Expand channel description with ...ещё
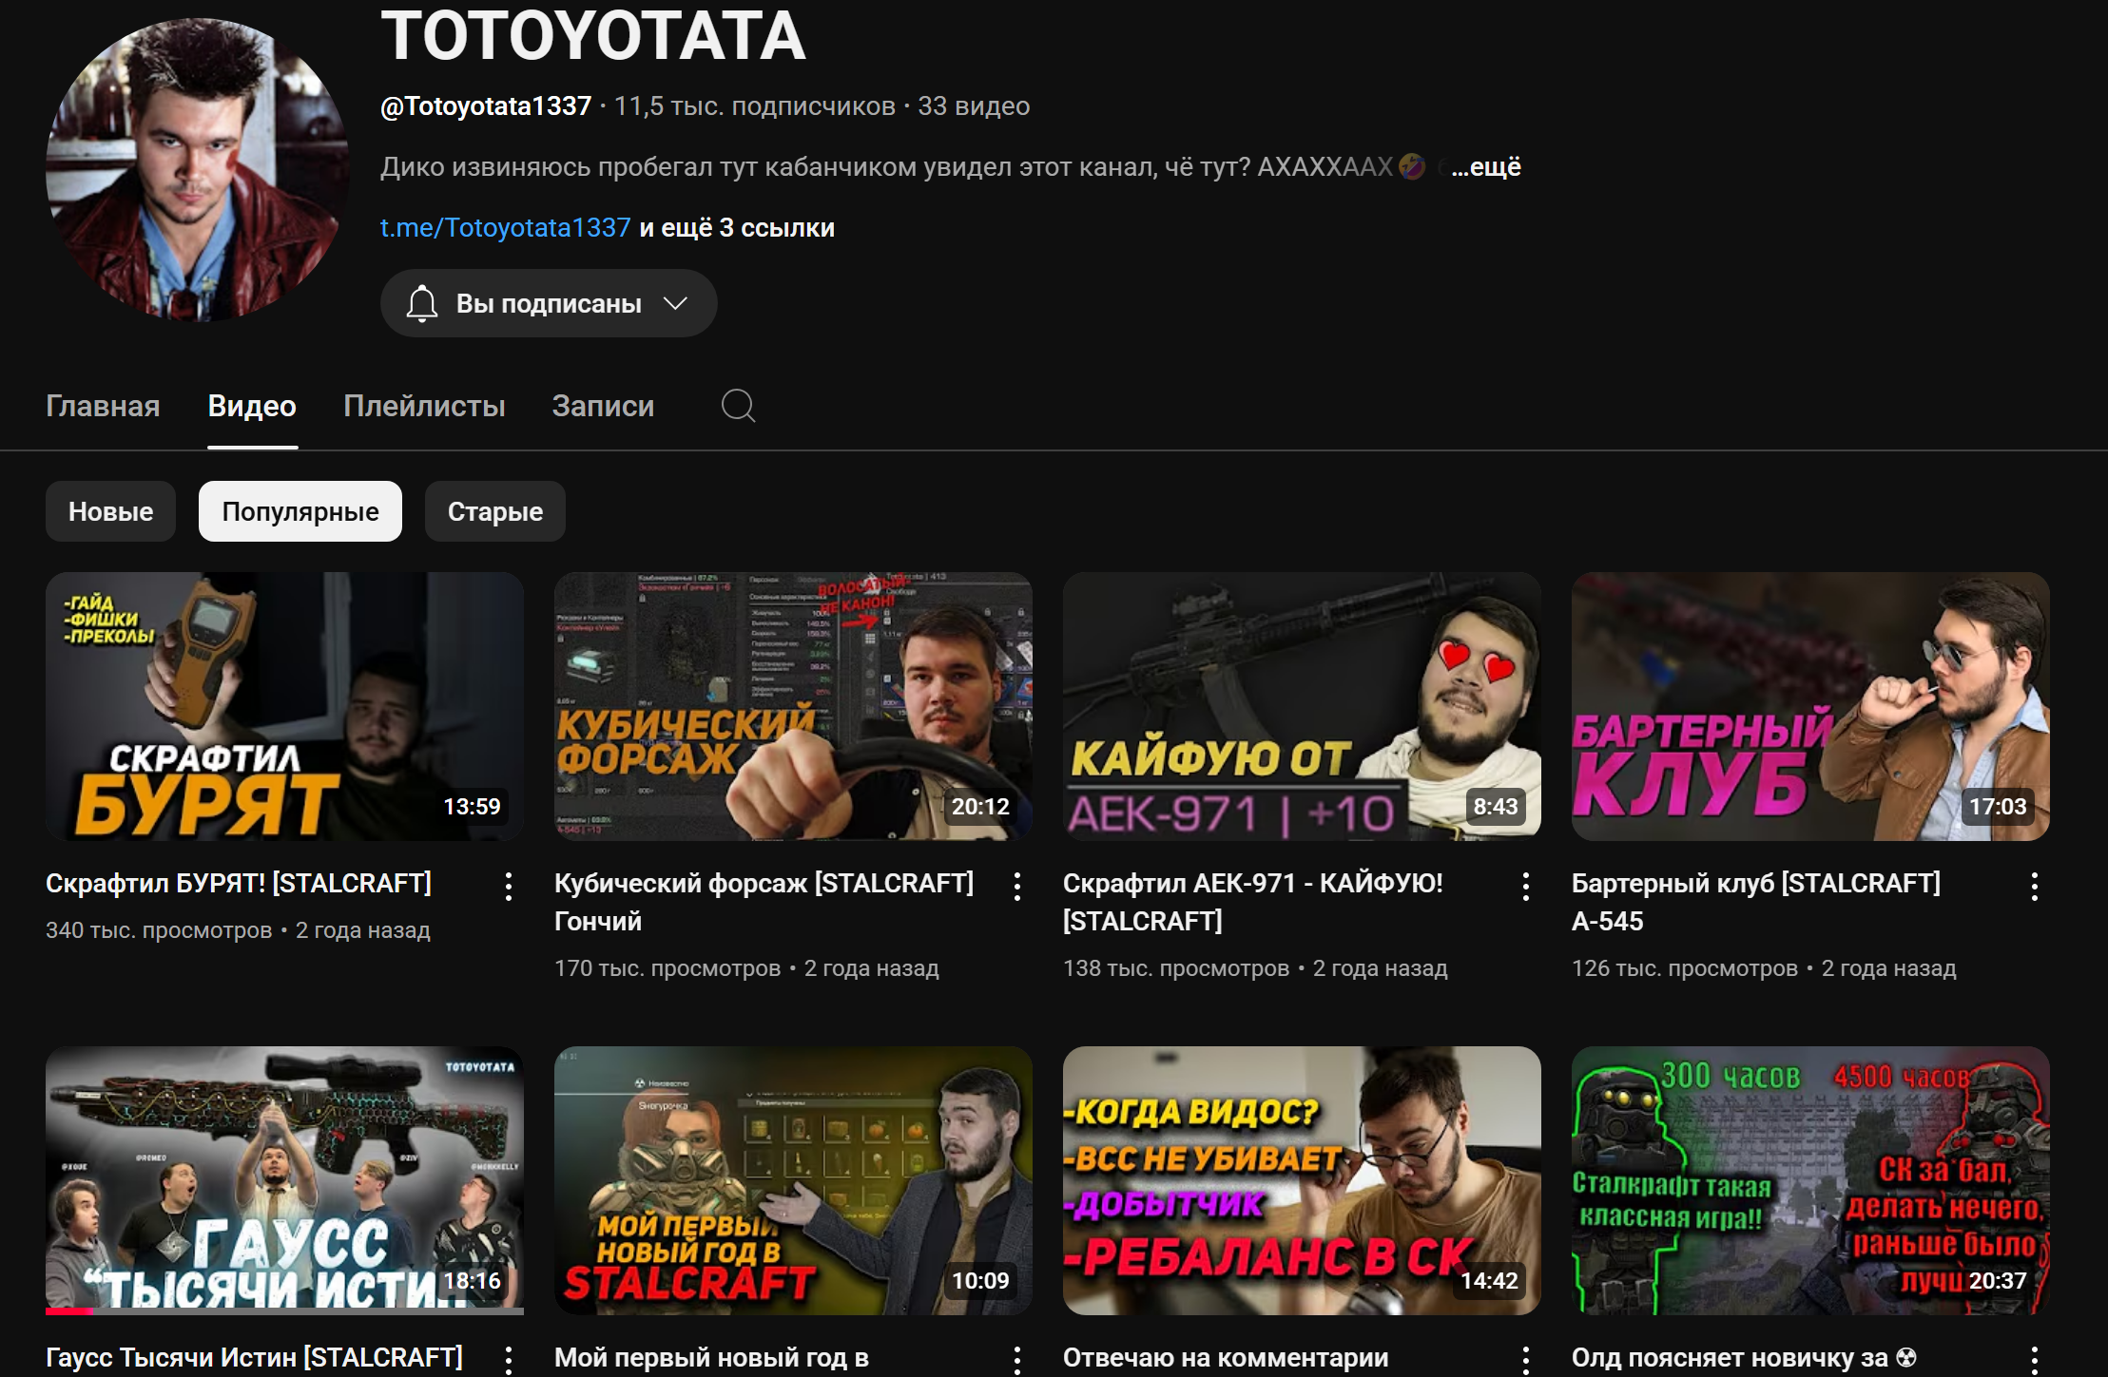Image resolution: width=2108 pixels, height=1377 pixels. [1486, 167]
